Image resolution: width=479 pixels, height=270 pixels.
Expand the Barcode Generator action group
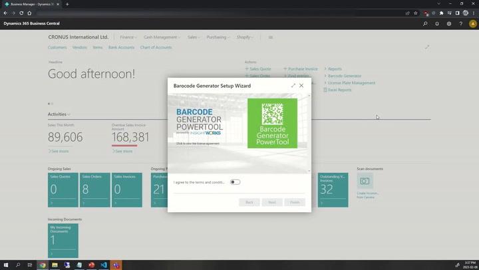coord(343,76)
